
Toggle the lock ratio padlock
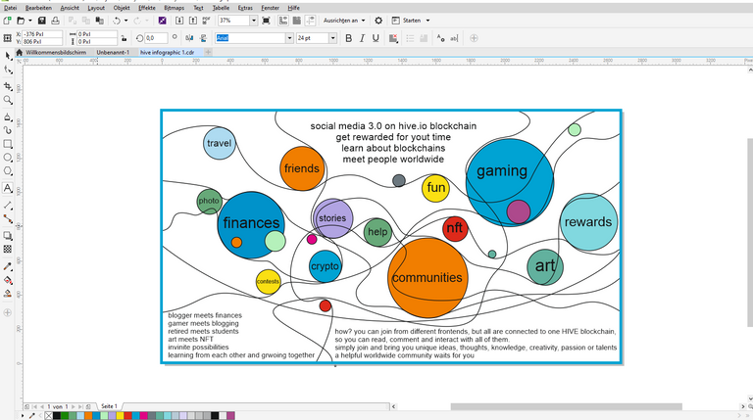point(124,38)
